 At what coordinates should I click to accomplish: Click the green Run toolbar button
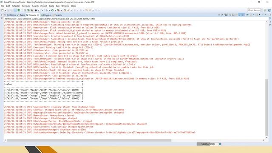(52, 10)
